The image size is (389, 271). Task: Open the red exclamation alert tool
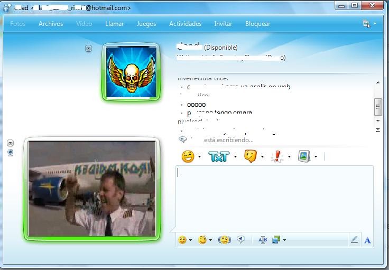tap(277, 156)
